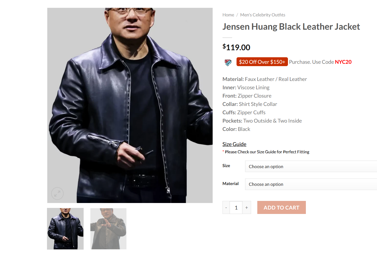Go to Home breadcrumb
Viewport: 377px width, 260px height.
pyautogui.click(x=228, y=15)
